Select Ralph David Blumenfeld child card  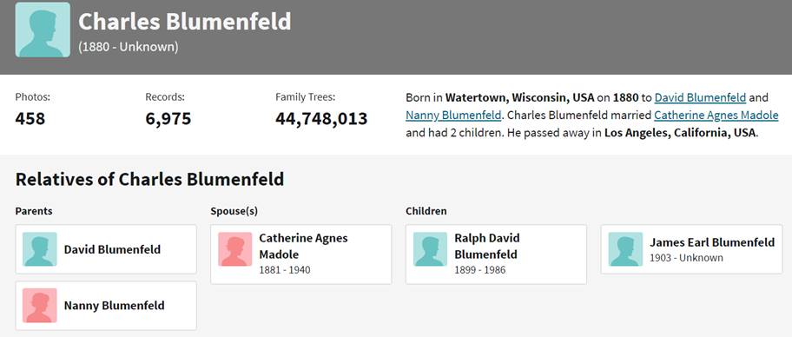(496, 254)
